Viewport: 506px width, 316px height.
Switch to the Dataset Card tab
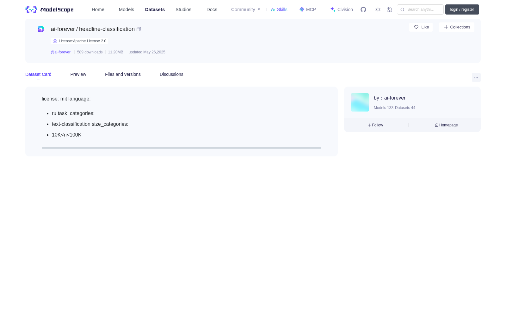click(x=38, y=74)
